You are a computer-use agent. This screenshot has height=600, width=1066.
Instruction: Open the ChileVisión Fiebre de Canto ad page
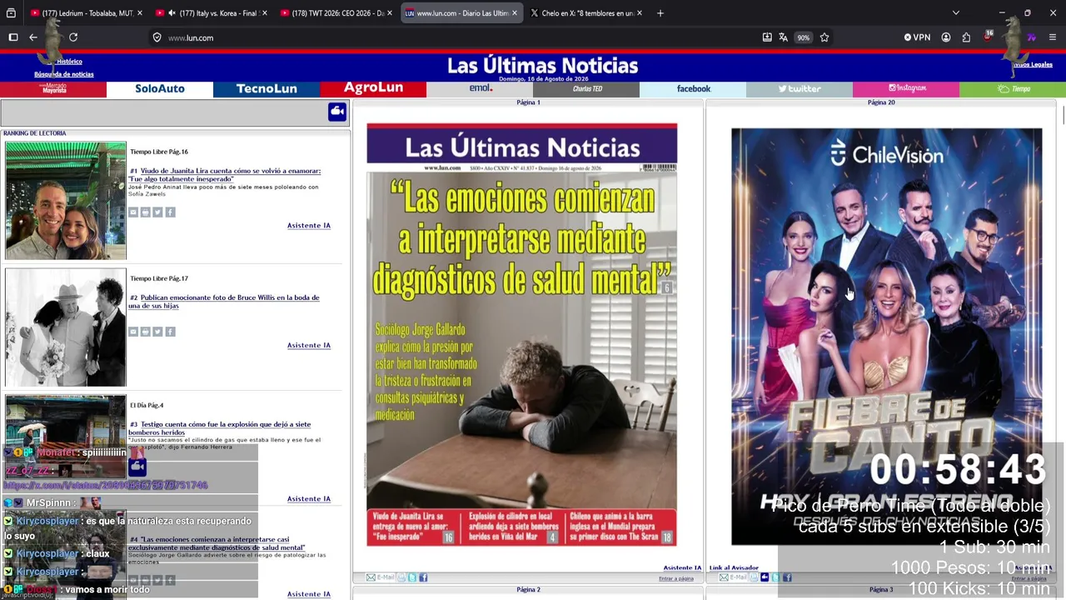point(886,337)
